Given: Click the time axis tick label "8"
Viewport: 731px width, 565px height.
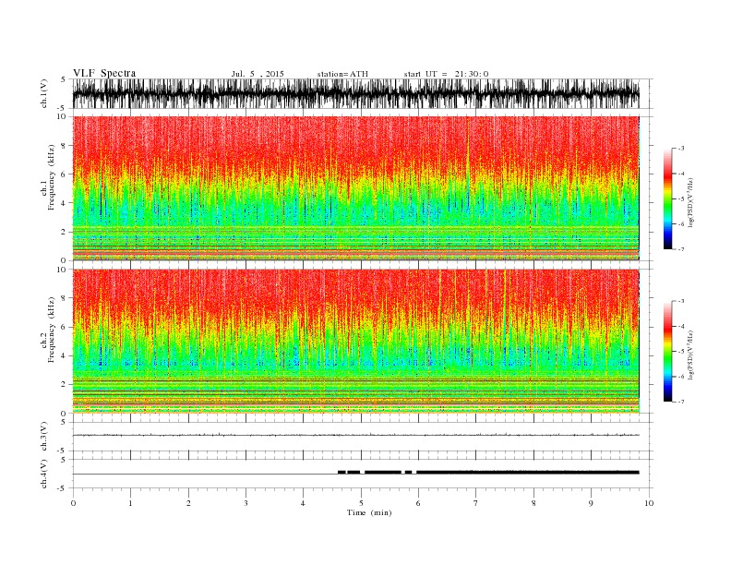Looking at the screenshot, I should point(533,503).
